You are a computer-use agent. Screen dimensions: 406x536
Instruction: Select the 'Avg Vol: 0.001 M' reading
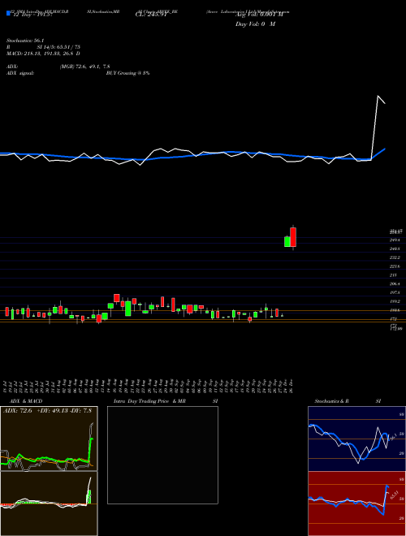pyautogui.click(x=259, y=15)
